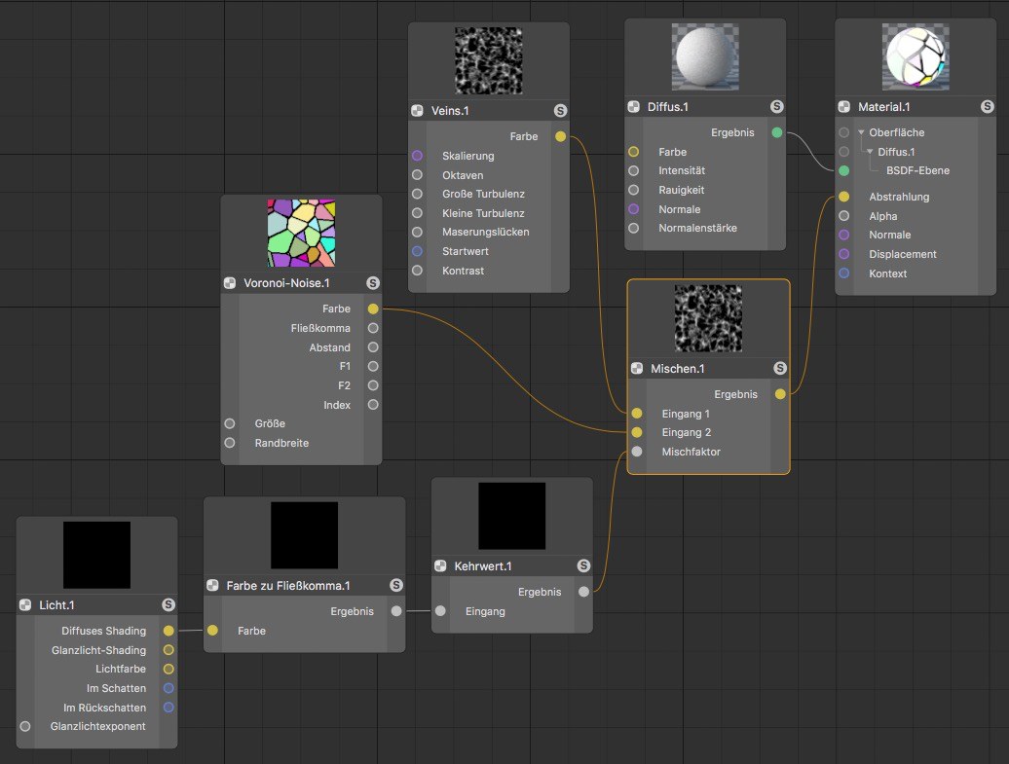Click the node type icon beside Diffus.1 title
Screen dimensions: 1009x764
634,106
